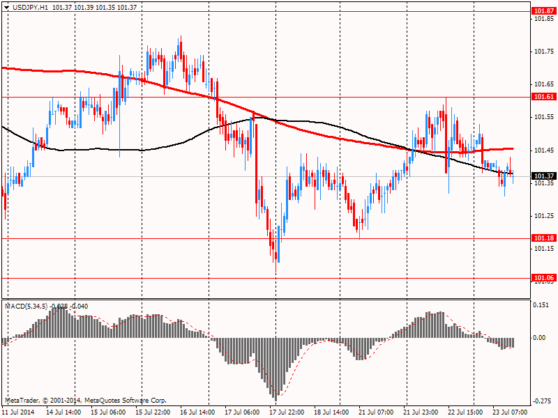
Task: Click the 101.06 horizontal red line
Action: [x=266, y=278]
